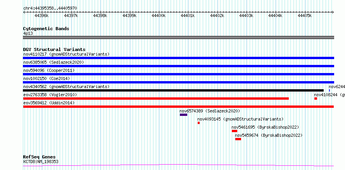Click the KCTD8|NM_198353 gene label
Screen dimensions: 345x170
[x=41, y=162]
